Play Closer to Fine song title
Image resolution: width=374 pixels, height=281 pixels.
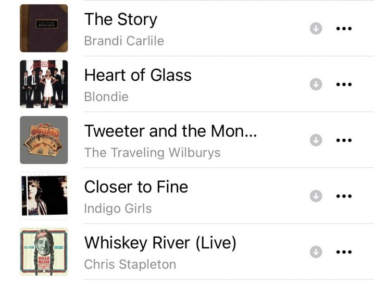[x=136, y=187]
